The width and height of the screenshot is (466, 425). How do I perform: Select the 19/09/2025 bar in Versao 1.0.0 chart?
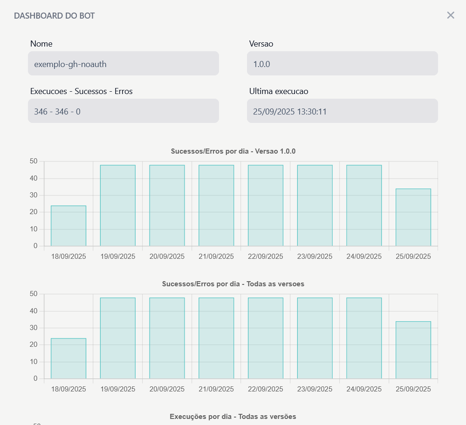(117, 206)
